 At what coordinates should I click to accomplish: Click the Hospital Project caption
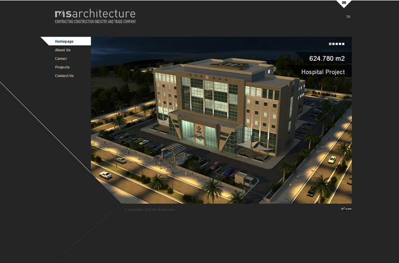pyautogui.click(x=323, y=72)
